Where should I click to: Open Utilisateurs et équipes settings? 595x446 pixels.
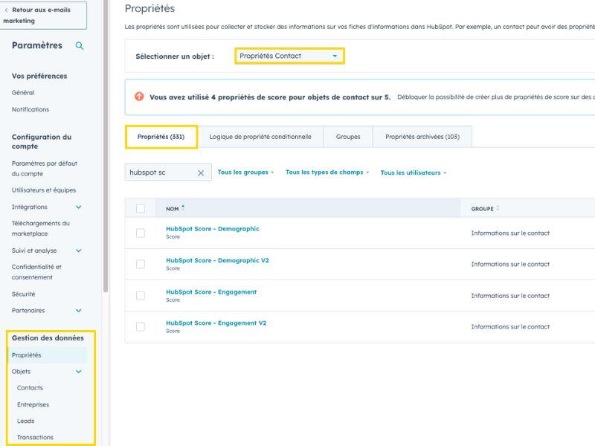44,190
